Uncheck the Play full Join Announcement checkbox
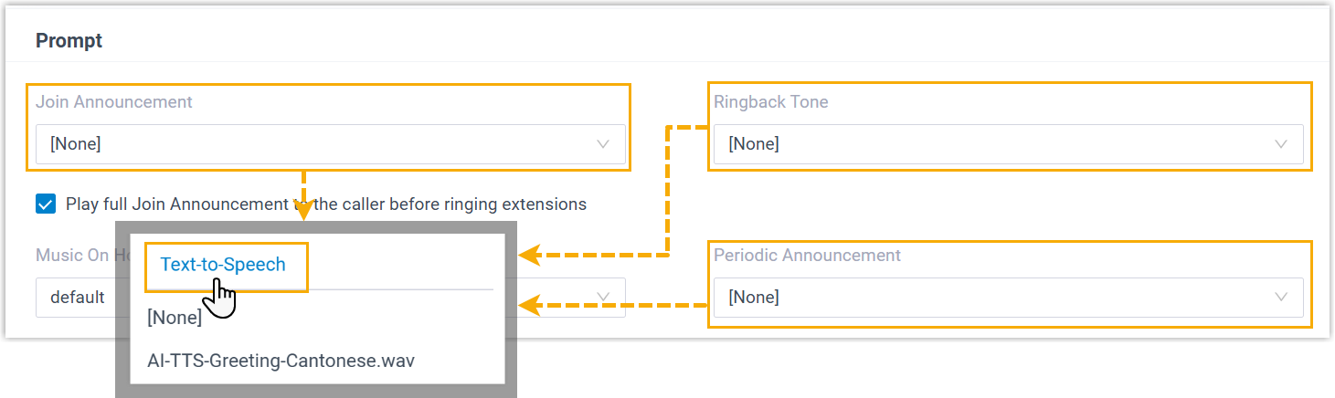Image resolution: width=1335 pixels, height=398 pixels. pyautogui.click(x=46, y=204)
